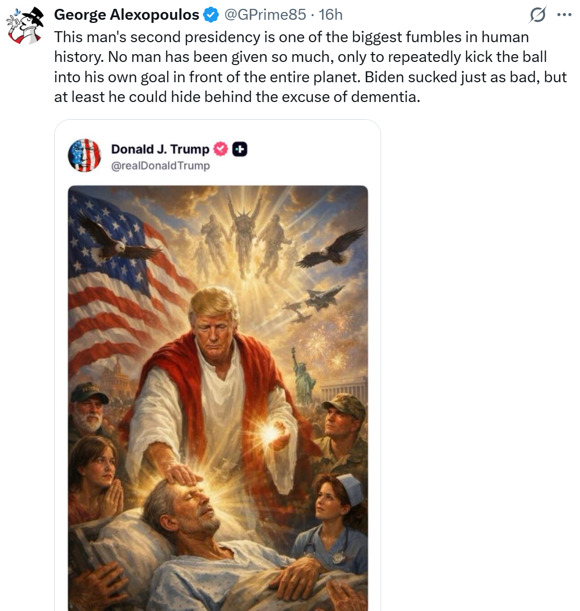The width and height of the screenshot is (580, 611).
Task: Click the Grok explain-post icon
Action: pyautogui.click(x=537, y=15)
